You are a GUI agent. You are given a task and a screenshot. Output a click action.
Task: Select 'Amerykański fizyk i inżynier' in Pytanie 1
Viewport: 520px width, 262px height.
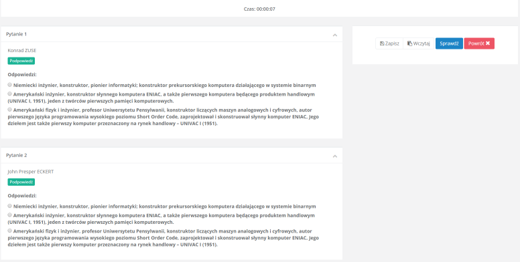(x=10, y=109)
